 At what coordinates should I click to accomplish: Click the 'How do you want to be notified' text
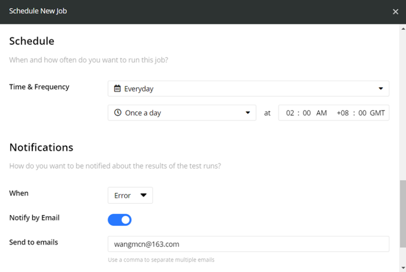115,166
